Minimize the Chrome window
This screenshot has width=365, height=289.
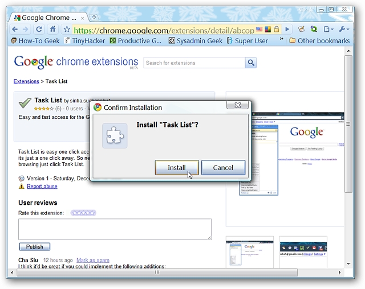[321, 10]
